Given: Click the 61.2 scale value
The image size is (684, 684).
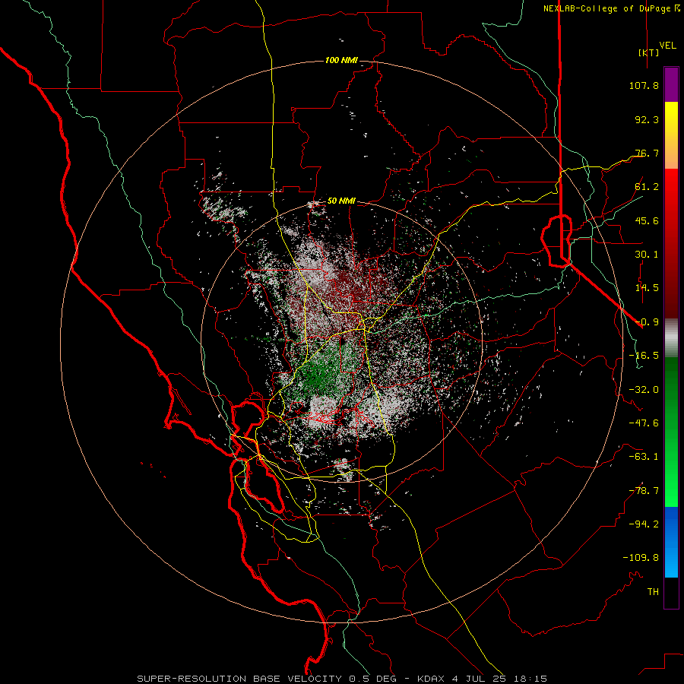Looking at the screenshot, I should pyautogui.click(x=647, y=187).
